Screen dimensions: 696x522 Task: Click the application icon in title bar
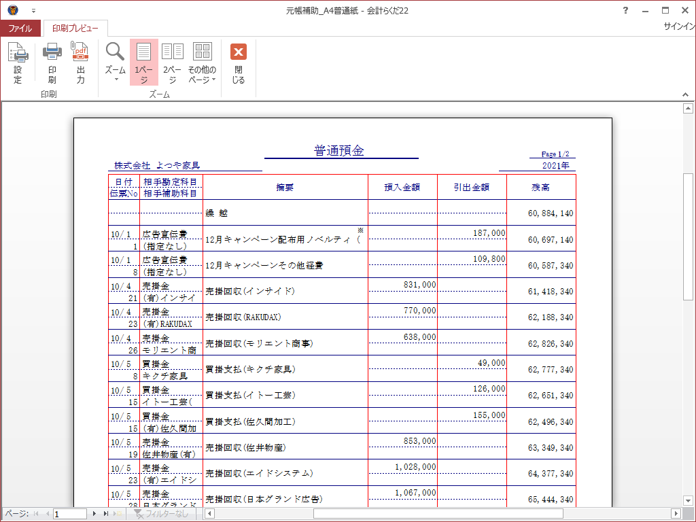point(14,10)
